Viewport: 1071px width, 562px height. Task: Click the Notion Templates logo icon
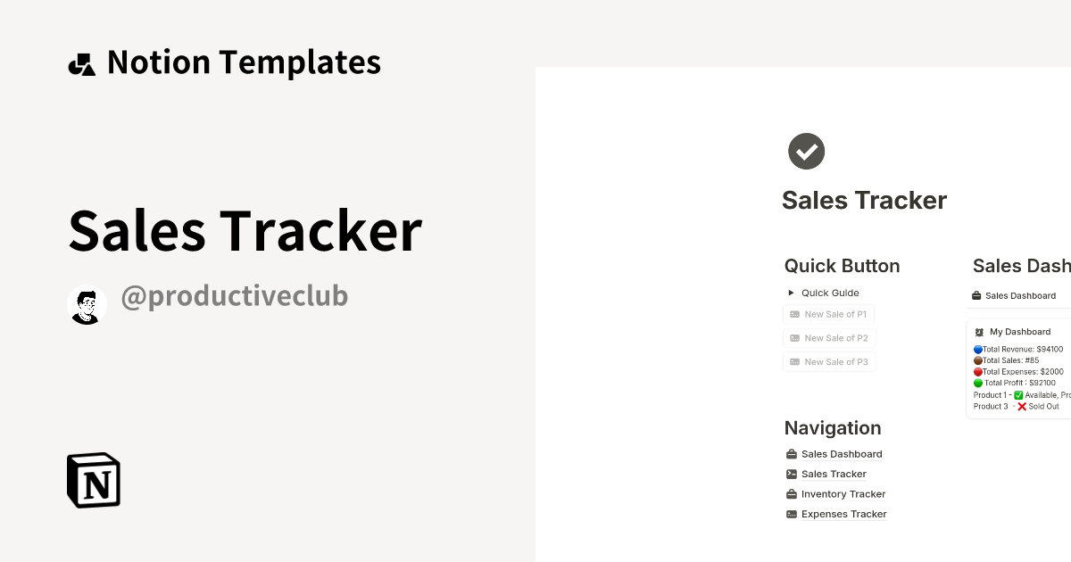point(81,62)
